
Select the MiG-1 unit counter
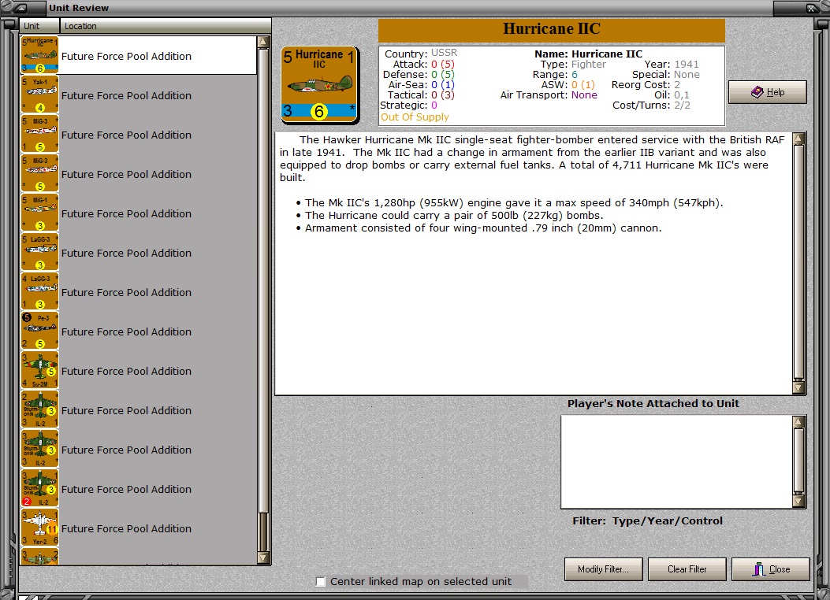pyautogui.click(x=39, y=213)
